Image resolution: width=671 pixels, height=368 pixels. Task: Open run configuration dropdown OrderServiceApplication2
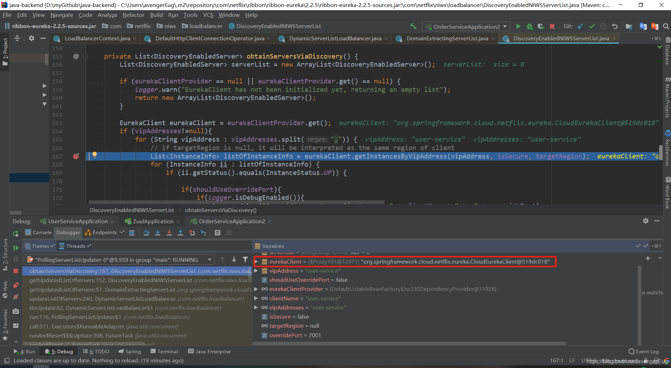pos(466,27)
